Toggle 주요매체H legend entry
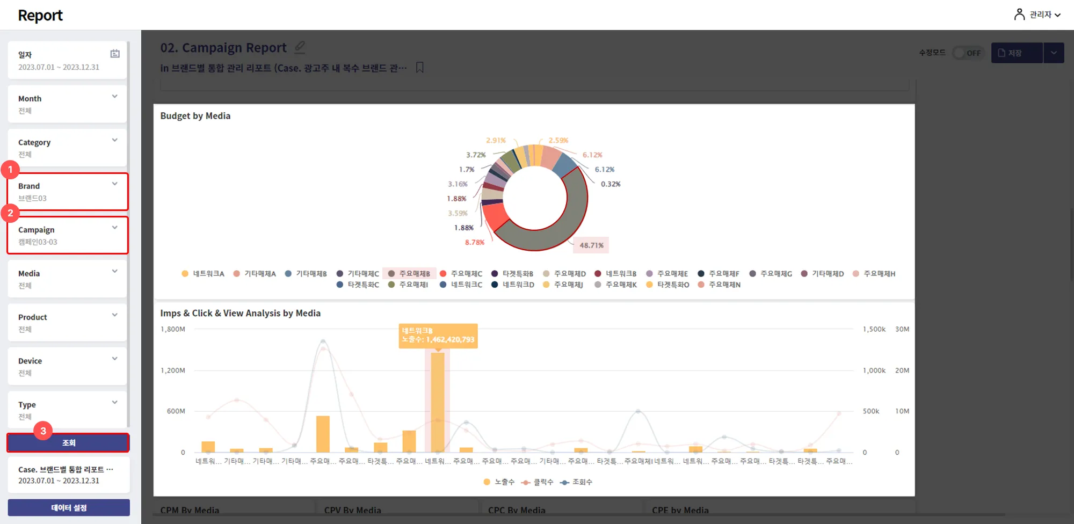This screenshot has width=1074, height=524. click(x=874, y=274)
